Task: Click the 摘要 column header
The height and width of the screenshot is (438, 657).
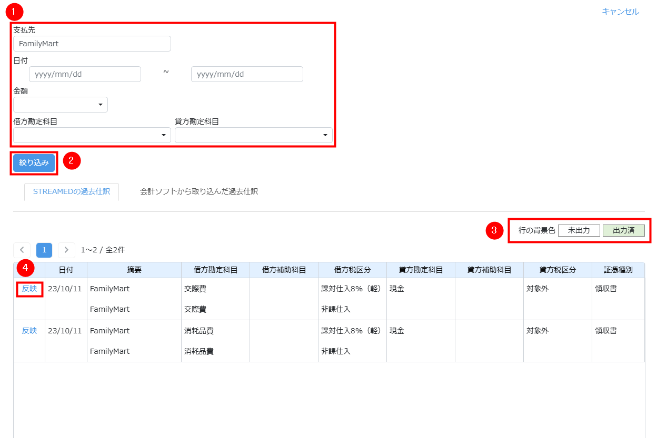Action: (134, 270)
